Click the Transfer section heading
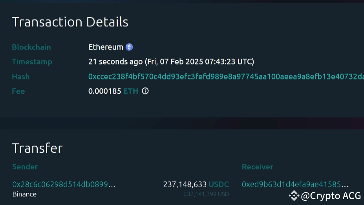This screenshot has height=205, width=364. [37, 148]
